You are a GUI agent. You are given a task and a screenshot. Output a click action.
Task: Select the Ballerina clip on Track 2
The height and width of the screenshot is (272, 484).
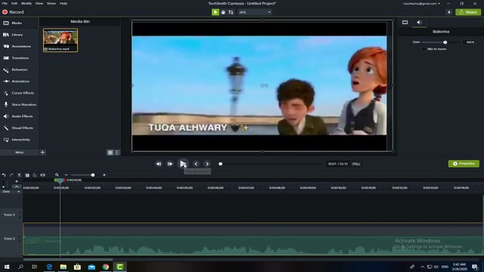[253, 239]
